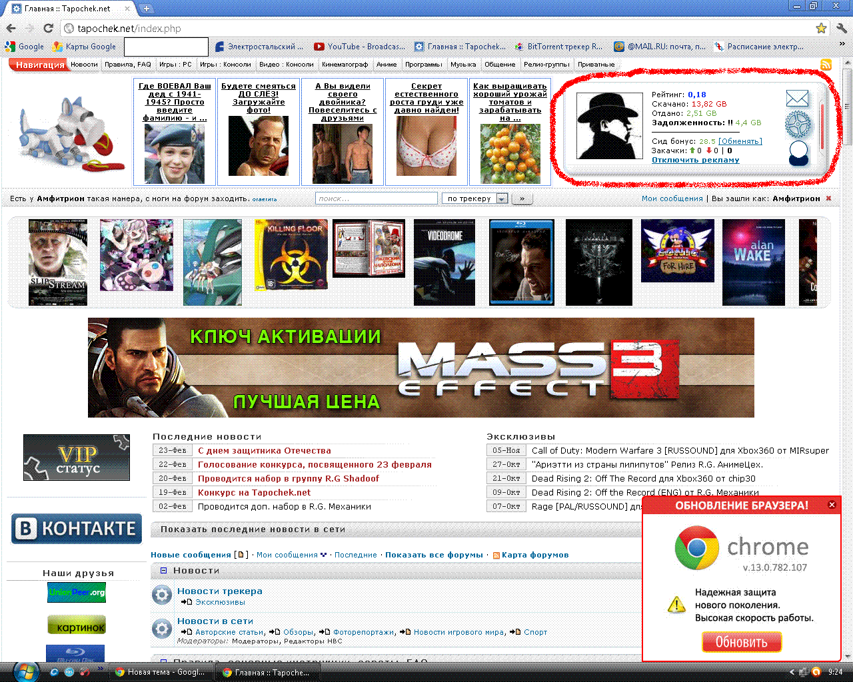The width and height of the screenshot is (853, 682).
Task: Switch to Новая тема - Google taskbar window
Action: tap(161, 672)
